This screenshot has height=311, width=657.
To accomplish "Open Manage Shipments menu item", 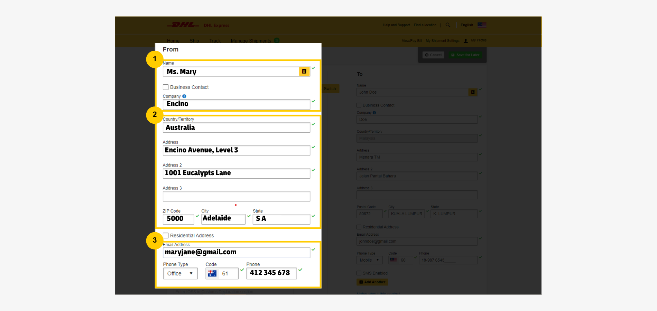I will [x=251, y=41].
